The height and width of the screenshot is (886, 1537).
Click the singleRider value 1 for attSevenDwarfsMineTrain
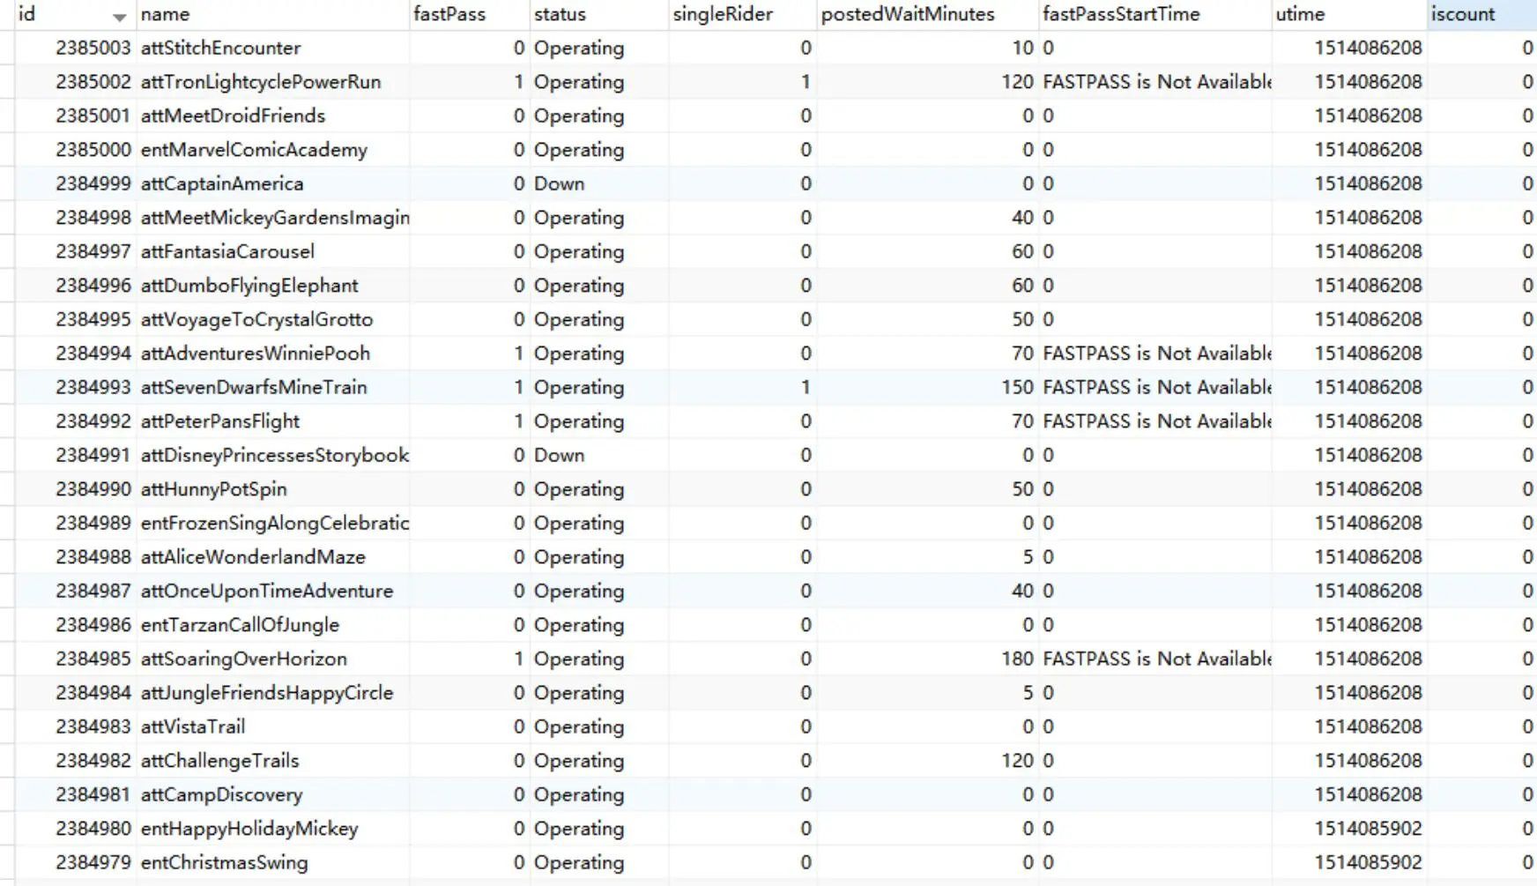(x=742, y=387)
